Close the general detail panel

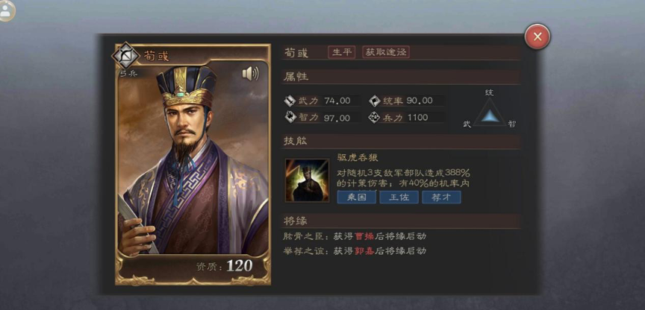click(x=537, y=37)
